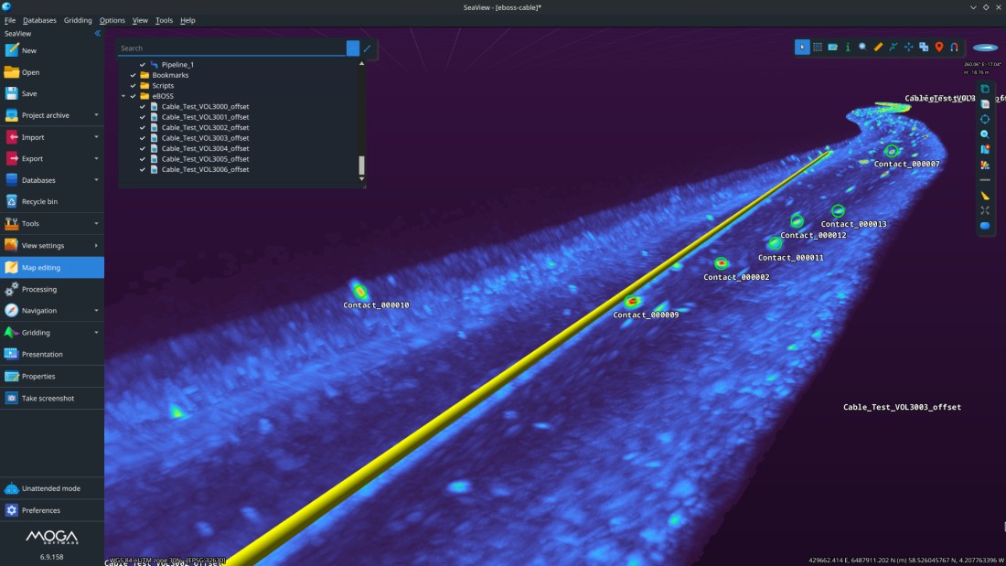1006x566 pixels.
Task: Click the colorful palette icon in right toolbar
Action: (x=985, y=165)
